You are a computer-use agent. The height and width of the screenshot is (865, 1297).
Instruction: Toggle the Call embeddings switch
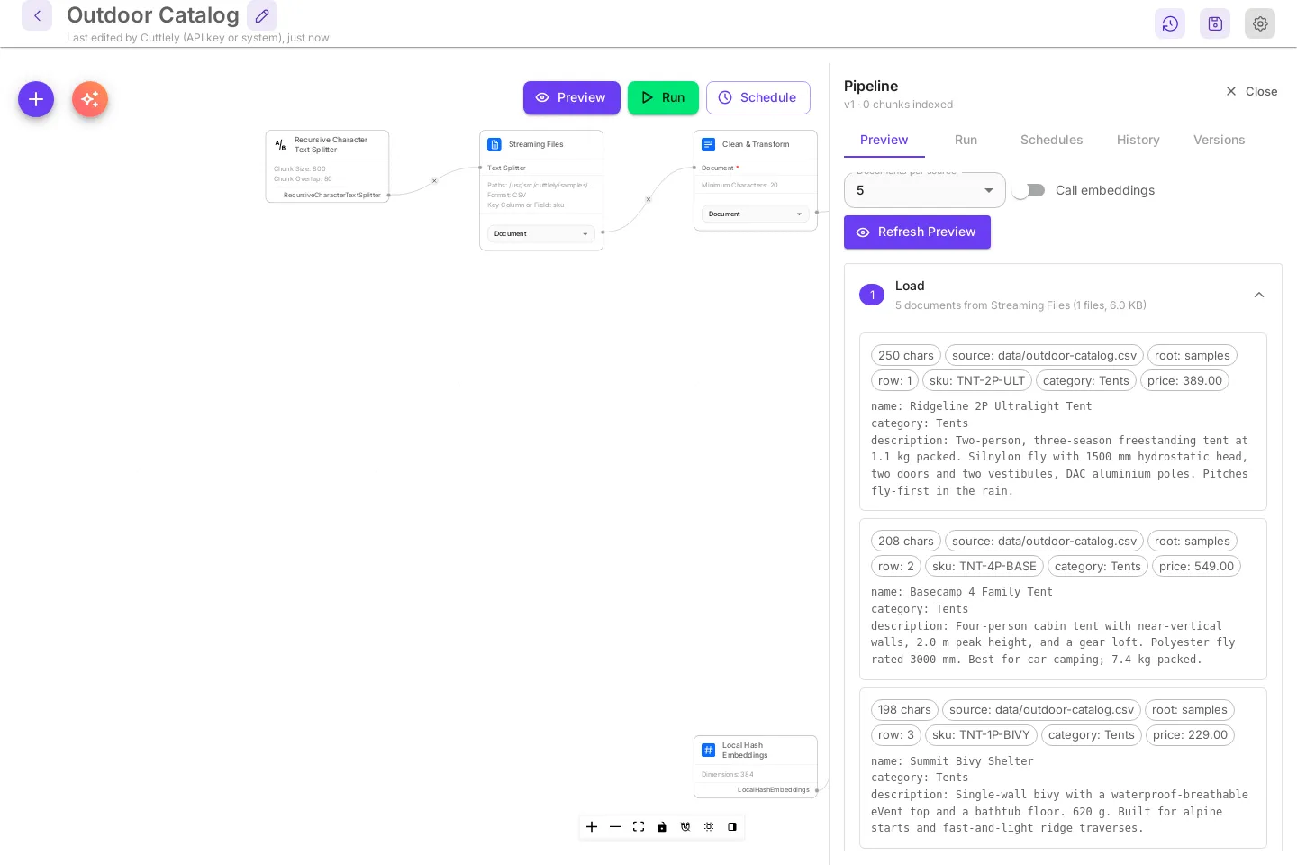[x=1029, y=190]
